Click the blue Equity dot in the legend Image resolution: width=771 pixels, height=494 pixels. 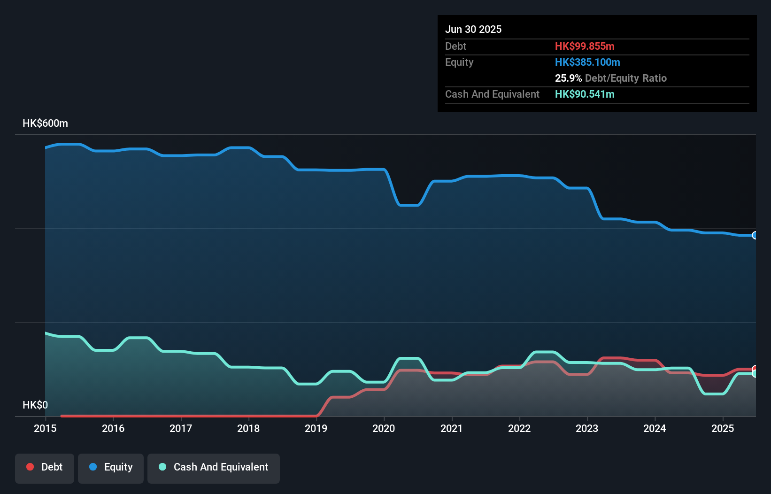tap(93, 467)
